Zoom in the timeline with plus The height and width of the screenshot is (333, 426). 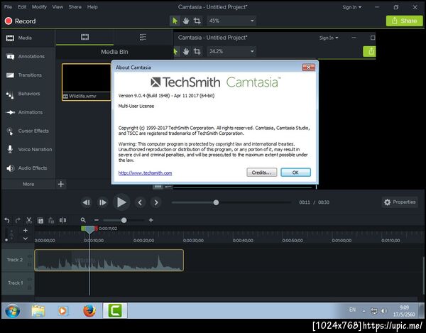151,220
